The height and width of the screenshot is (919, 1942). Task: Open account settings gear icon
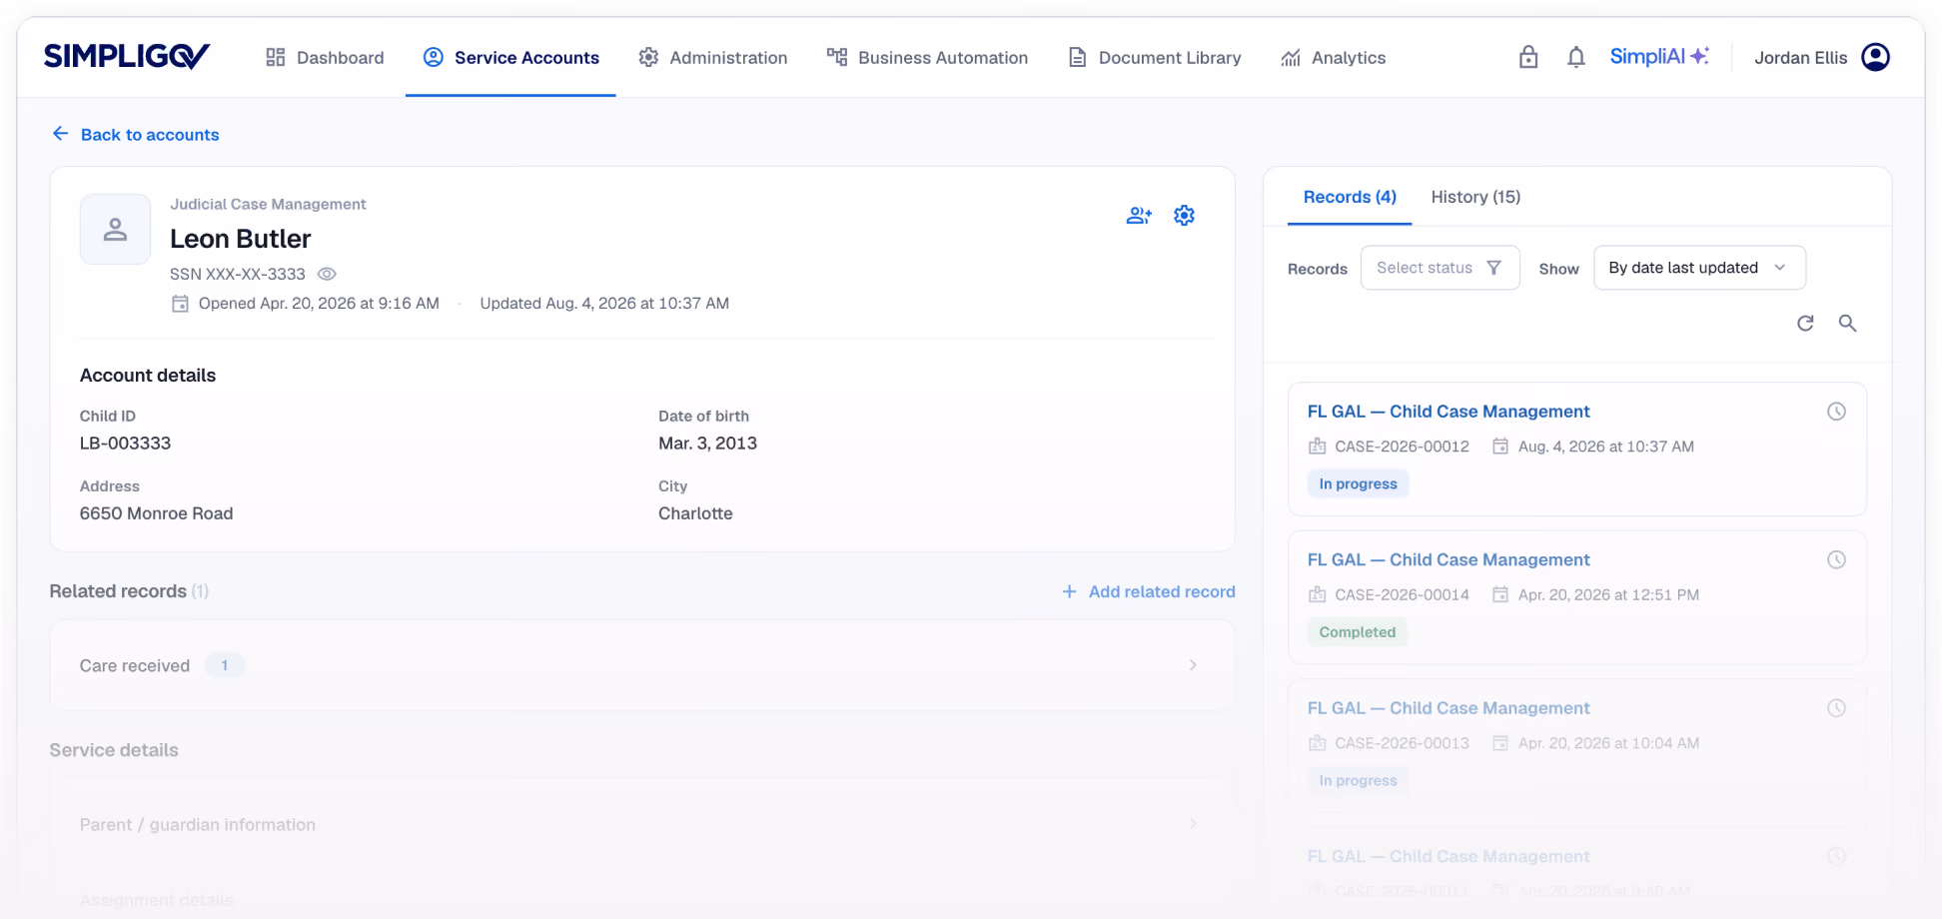pyautogui.click(x=1184, y=216)
